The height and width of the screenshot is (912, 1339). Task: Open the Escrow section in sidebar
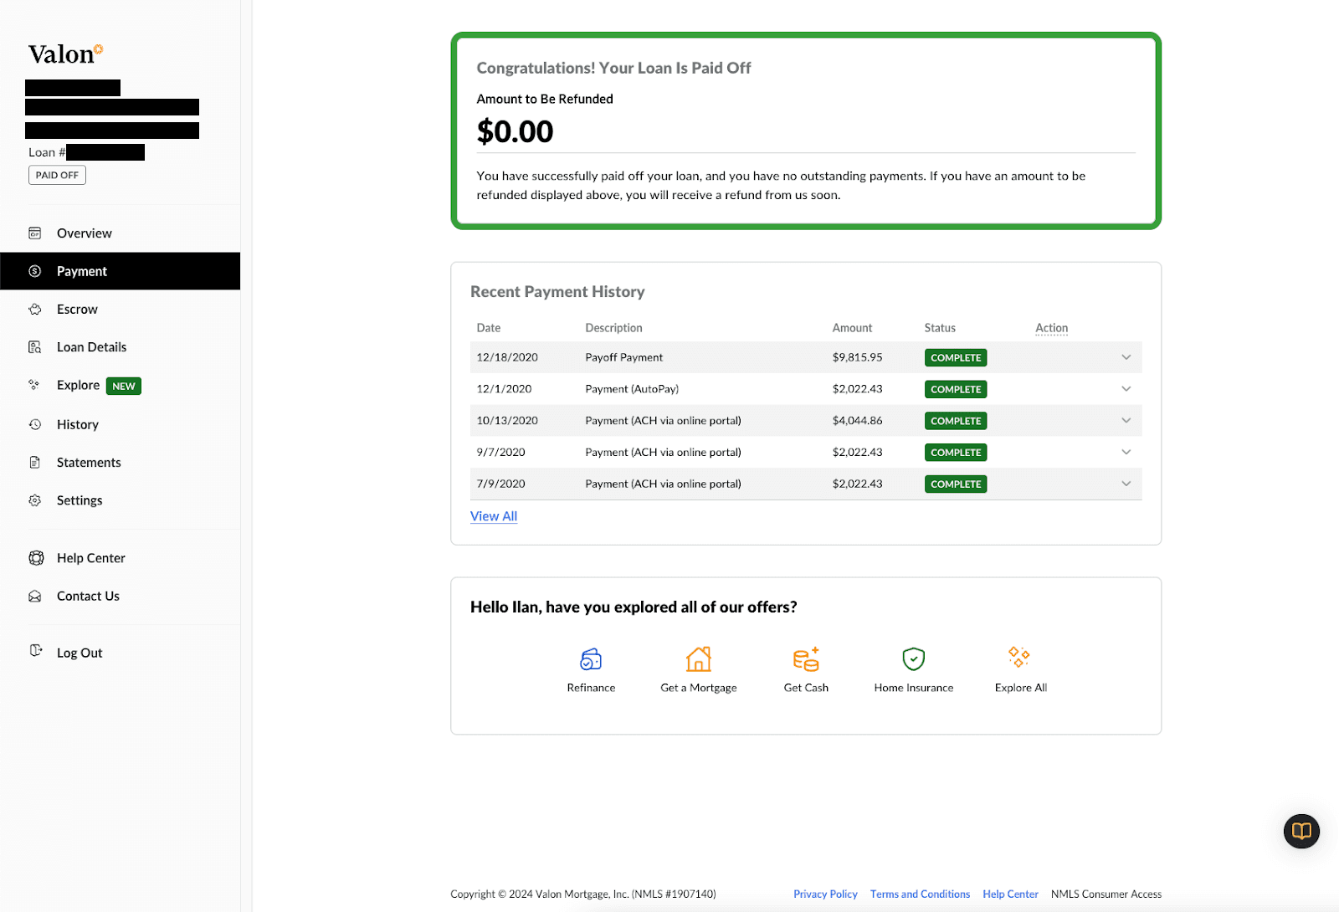[77, 310]
